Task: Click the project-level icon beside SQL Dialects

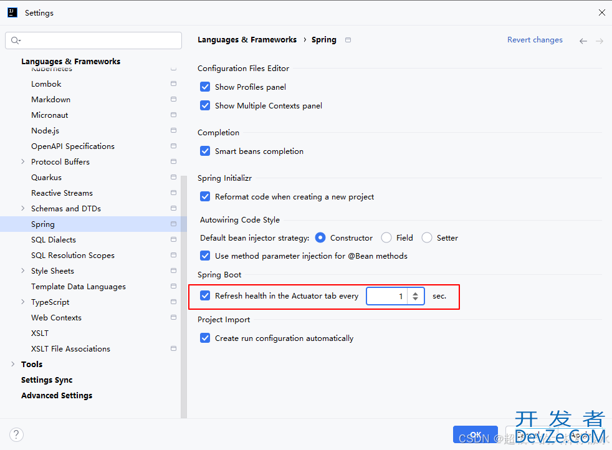Action: point(173,239)
